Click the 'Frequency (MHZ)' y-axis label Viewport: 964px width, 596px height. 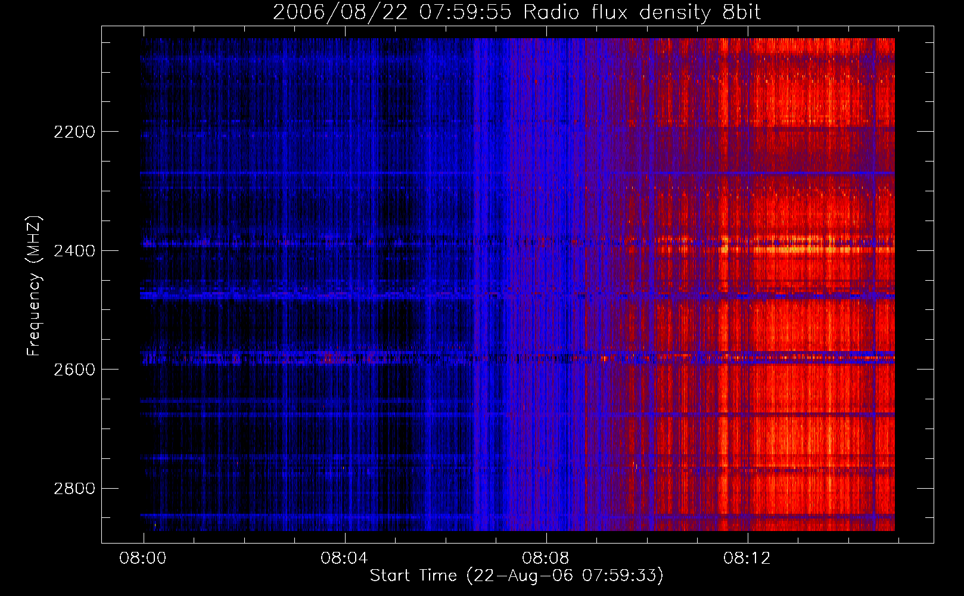(x=35, y=286)
